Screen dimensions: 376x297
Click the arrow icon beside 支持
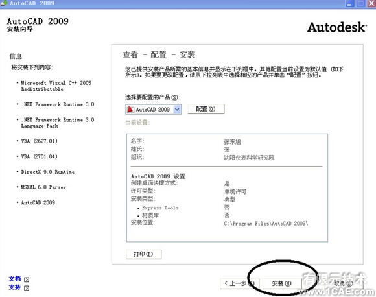(x=27, y=288)
